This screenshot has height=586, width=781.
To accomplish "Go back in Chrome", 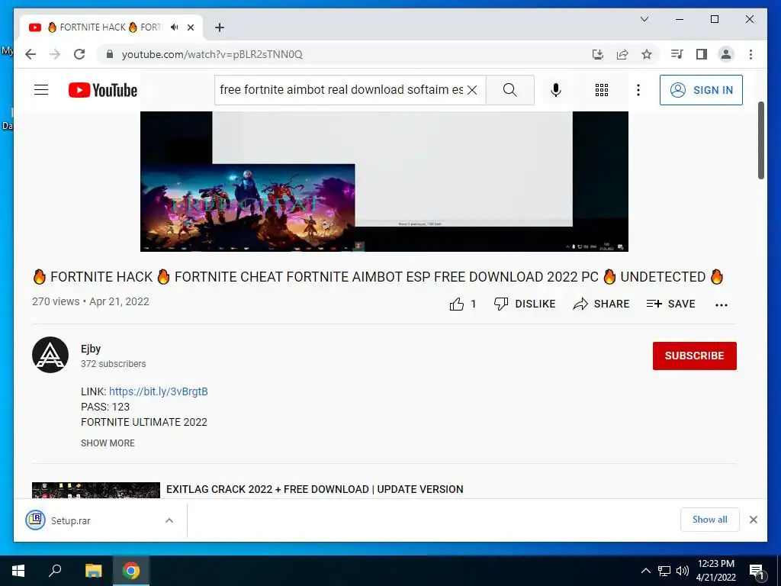I will click(x=31, y=54).
